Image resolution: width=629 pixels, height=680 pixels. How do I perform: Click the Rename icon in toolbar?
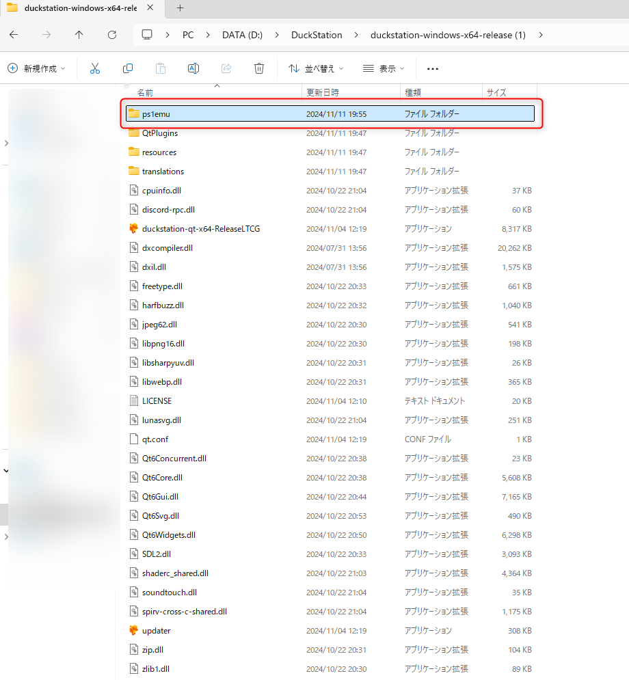[193, 68]
